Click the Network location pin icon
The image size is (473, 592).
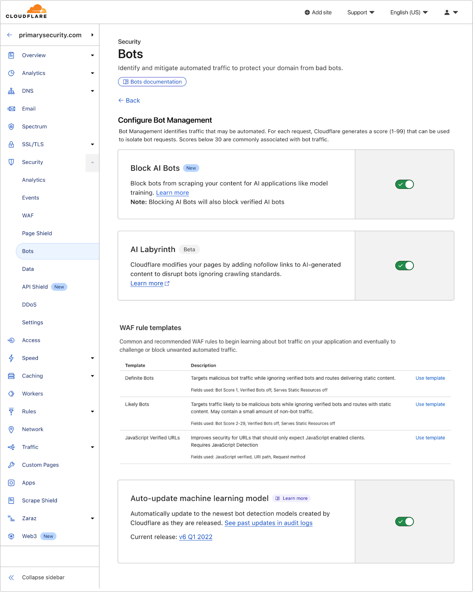pos(11,429)
